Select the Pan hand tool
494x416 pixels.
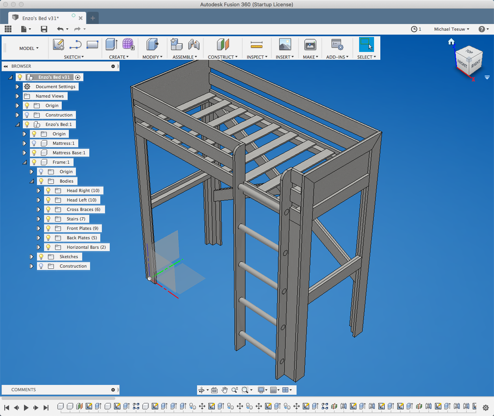pyautogui.click(x=224, y=390)
